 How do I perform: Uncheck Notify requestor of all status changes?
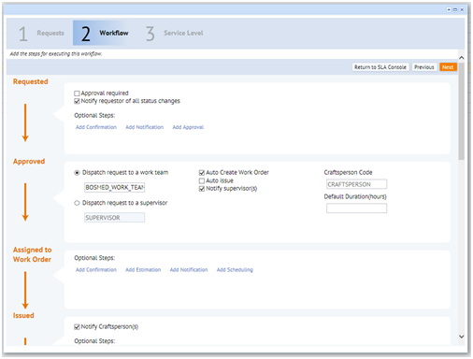pos(77,101)
